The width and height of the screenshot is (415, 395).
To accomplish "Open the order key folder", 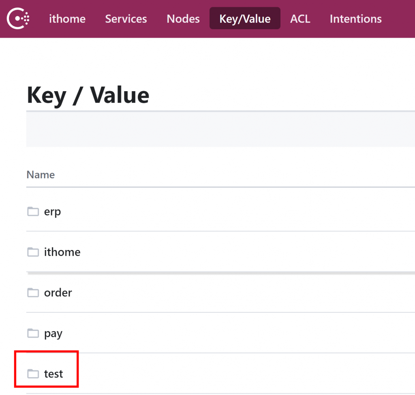I will pyautogui.click(x=58, y=293).
